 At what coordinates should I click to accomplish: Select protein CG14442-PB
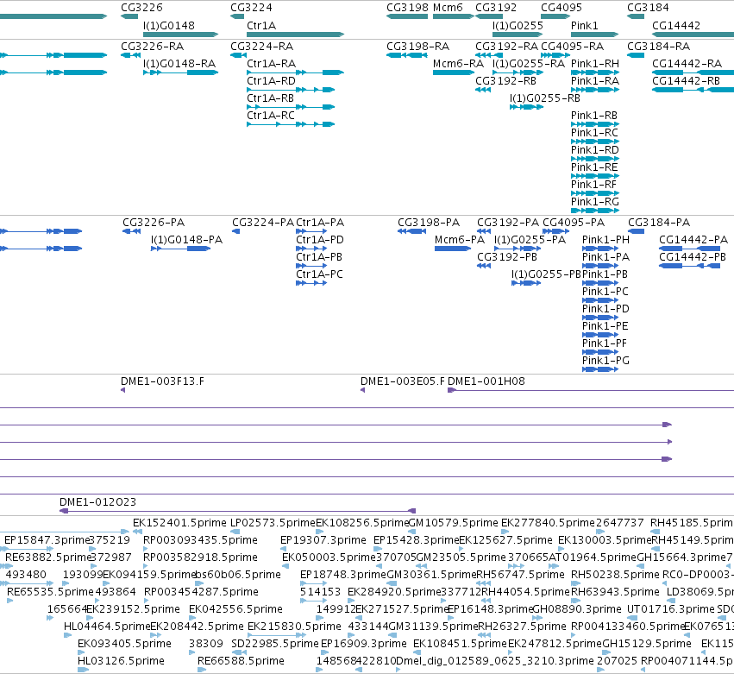pyautogui.click(x=693, y=257)
